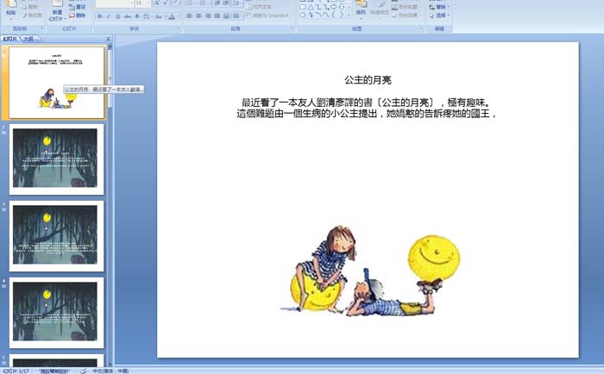Toggle Align Left paragraph alignment
Image resolution: width=604 pixels, height=374 pixels.
click(x=189, y=16)
